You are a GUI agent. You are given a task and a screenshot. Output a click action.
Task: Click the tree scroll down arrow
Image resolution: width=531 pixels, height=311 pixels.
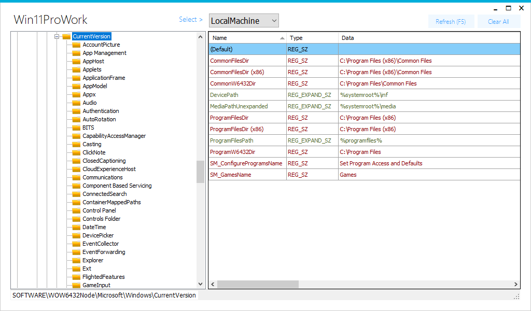[201, 284]
